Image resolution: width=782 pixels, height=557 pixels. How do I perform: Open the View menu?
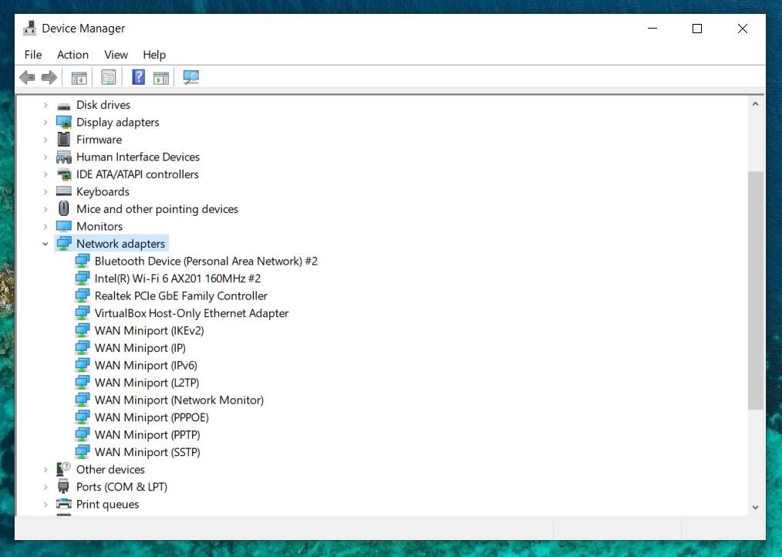click(116, 55)
